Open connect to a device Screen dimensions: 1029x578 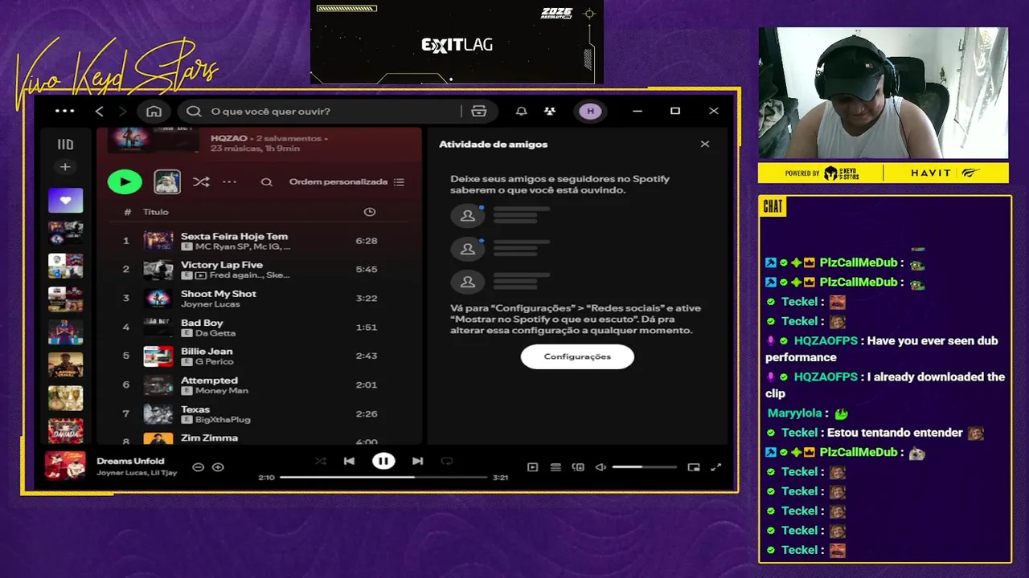pos(578,467)
